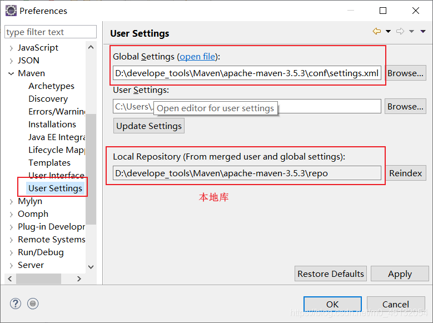The width and height of the screenshot is (433, 323).
Task: Click the Eclipse Preferences window icon
Action: (x=11, y=11)
